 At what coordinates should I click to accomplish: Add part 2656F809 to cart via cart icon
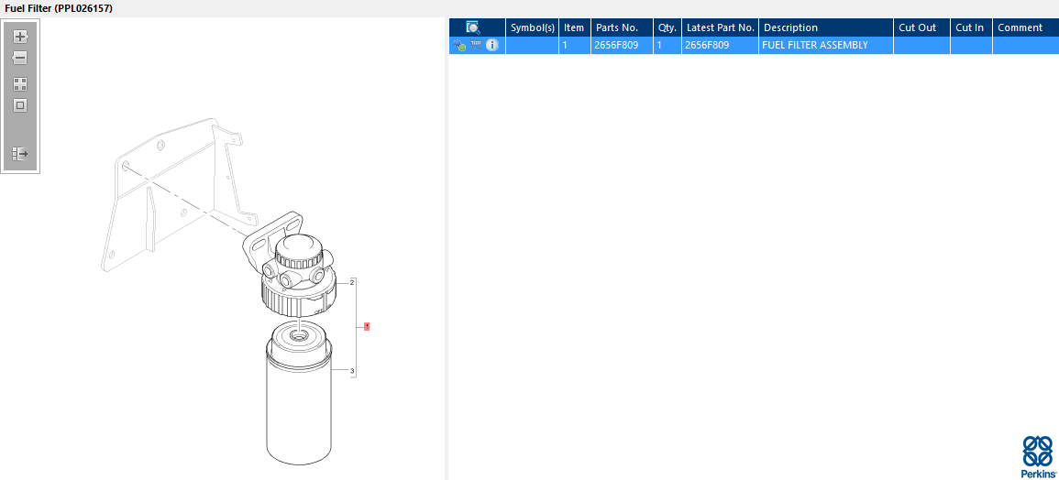(x=476, y=45)
